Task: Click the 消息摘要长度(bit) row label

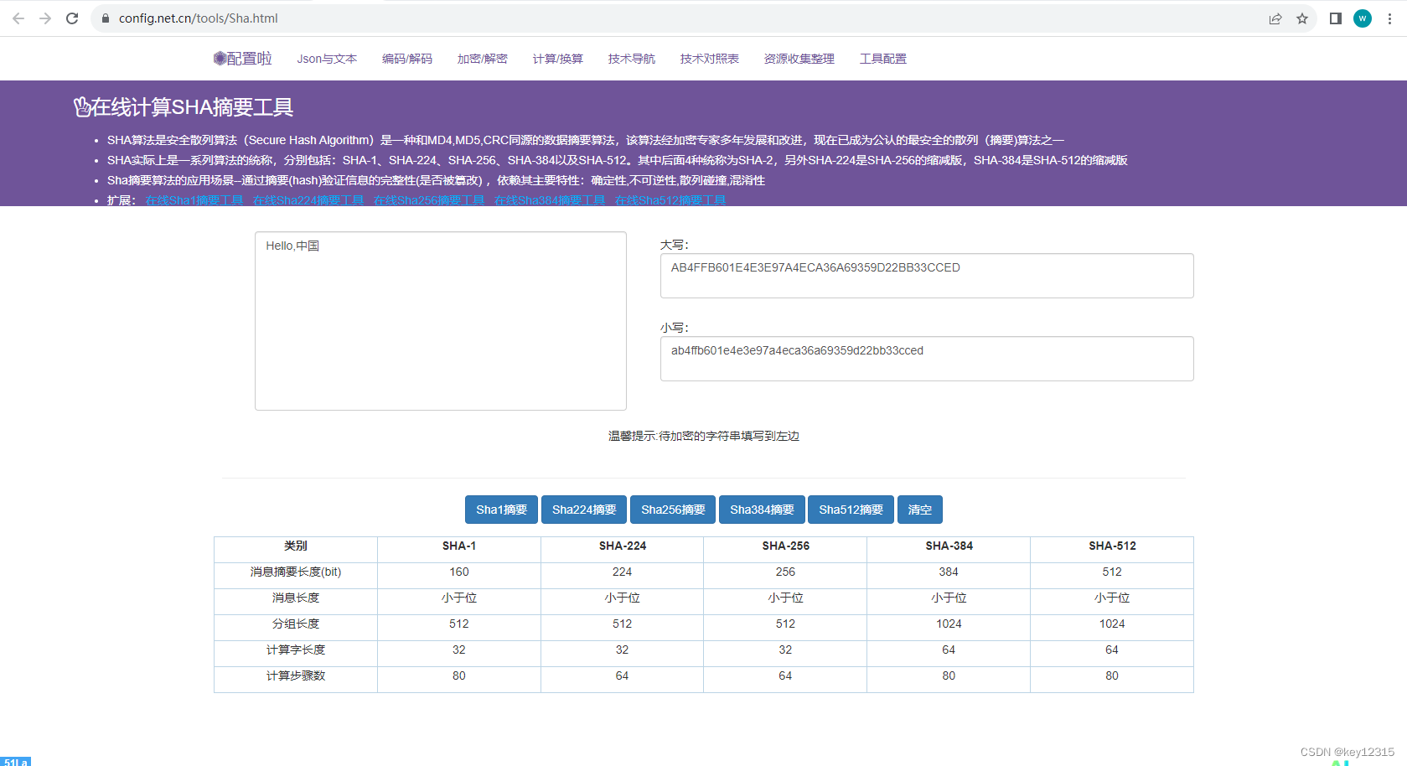Action: [296, 572]
